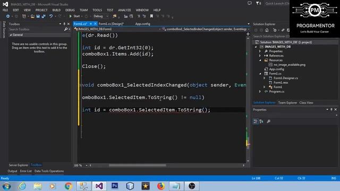Open the Data Sources side tab

(x=4, y=30)
